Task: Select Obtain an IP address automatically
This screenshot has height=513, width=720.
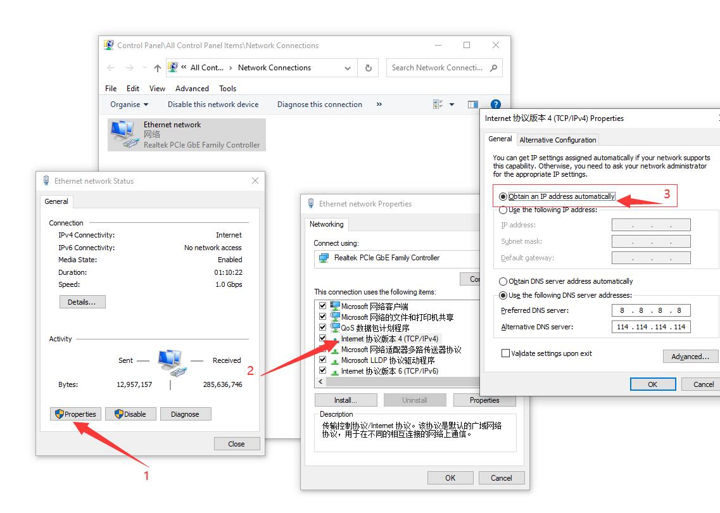Action: [x=503, y=197]
